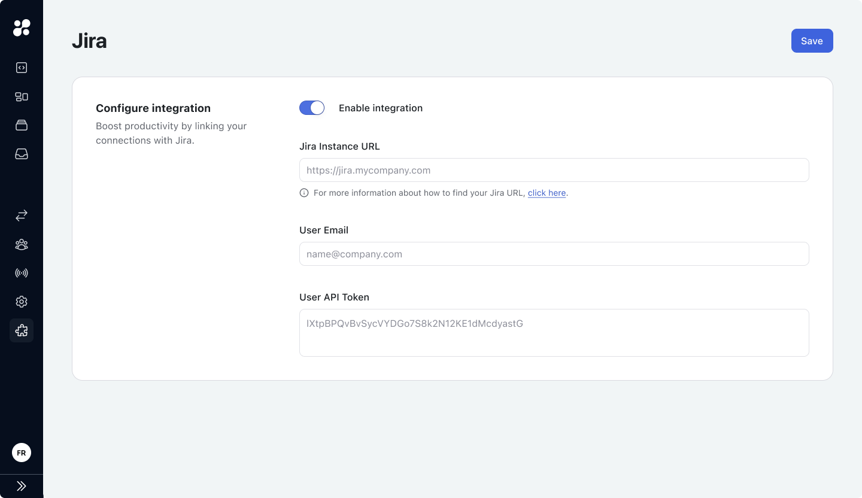Open the dashboard blocks sidebar icon
Screen dimensions: 862x498
(22, 96)
